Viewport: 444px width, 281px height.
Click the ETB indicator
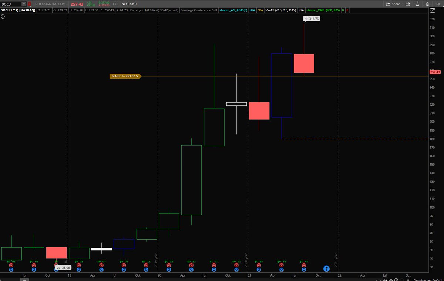115,4
